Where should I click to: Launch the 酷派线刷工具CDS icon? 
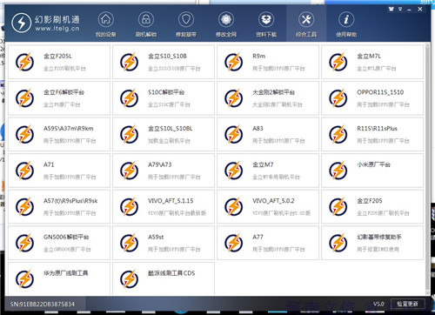[129, 279]
